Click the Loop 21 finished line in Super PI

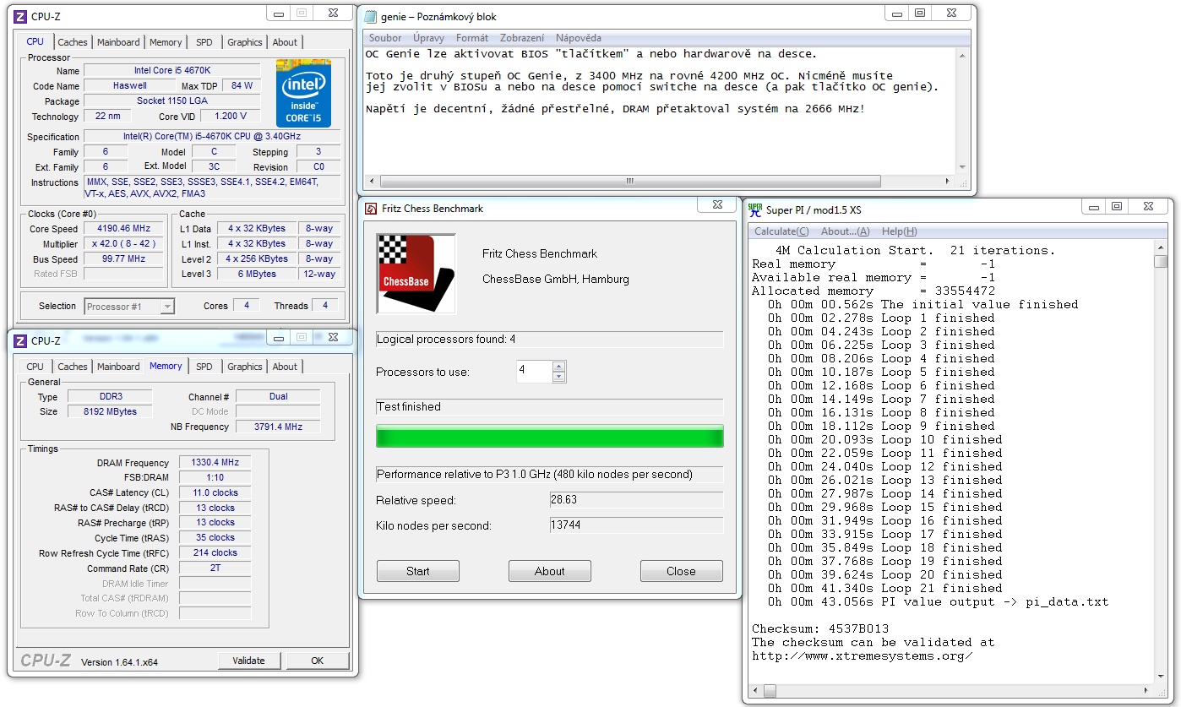(x=884, y=588)
